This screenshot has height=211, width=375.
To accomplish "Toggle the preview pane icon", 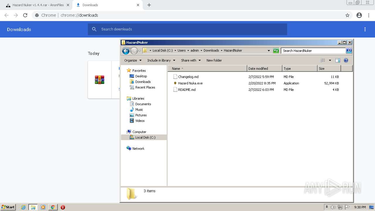I will coord(337,60).
